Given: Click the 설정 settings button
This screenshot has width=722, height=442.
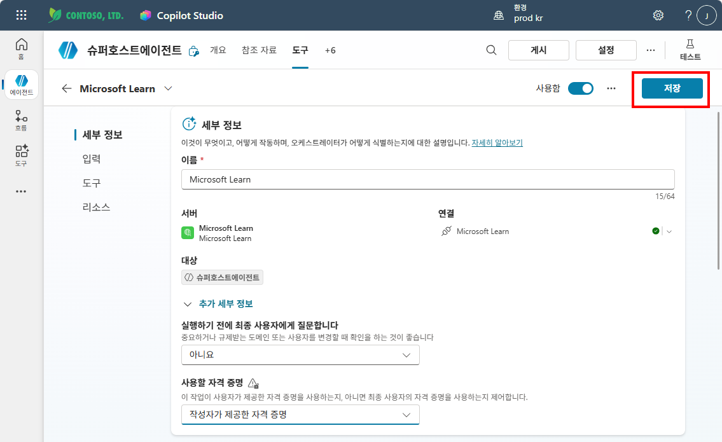Looking at the screenshot, I should [606, 50].
